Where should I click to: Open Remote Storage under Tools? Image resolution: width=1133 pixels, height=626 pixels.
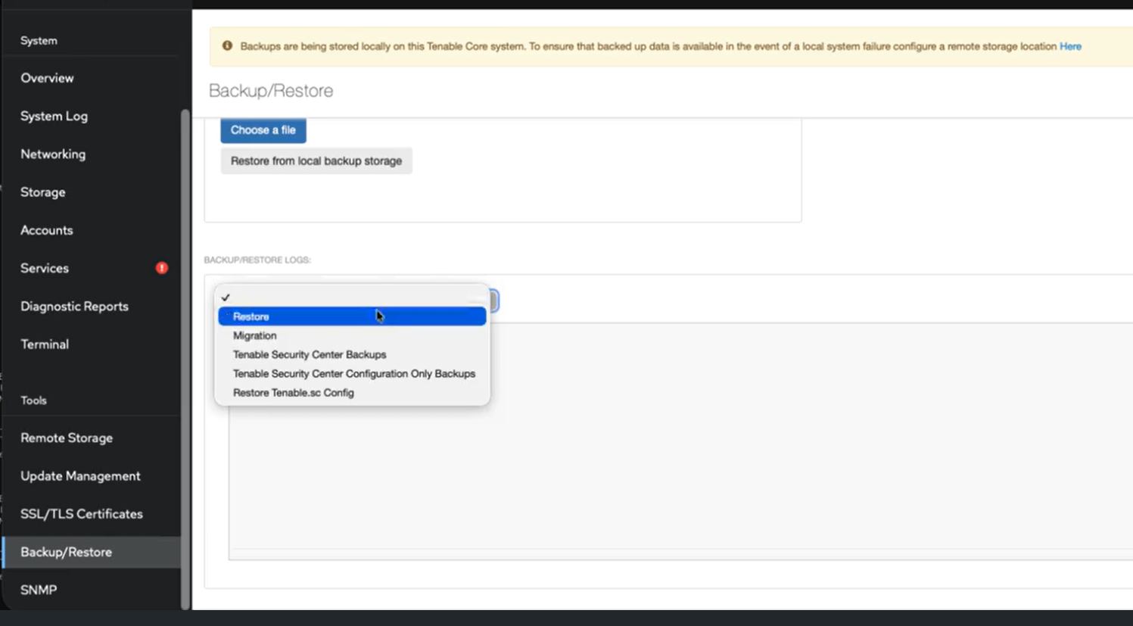coord(67,438)
